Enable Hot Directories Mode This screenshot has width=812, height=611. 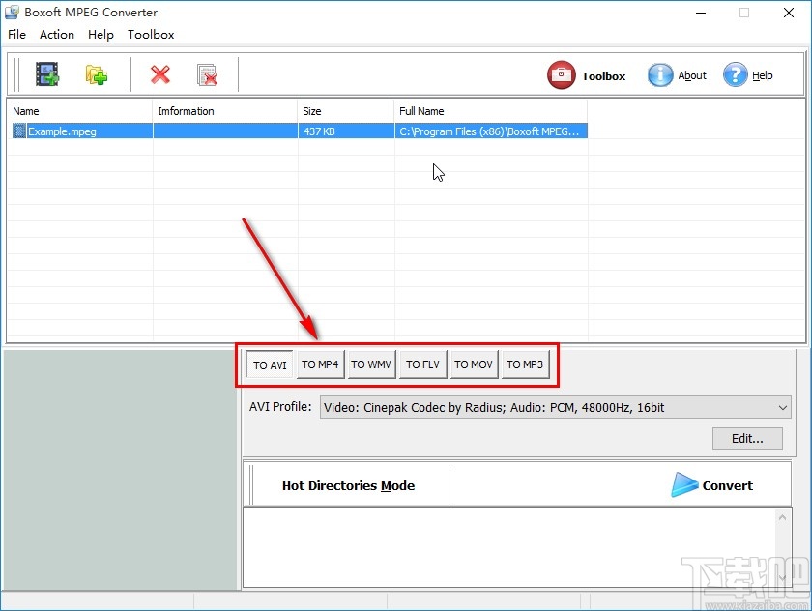(x=347, y=485)
